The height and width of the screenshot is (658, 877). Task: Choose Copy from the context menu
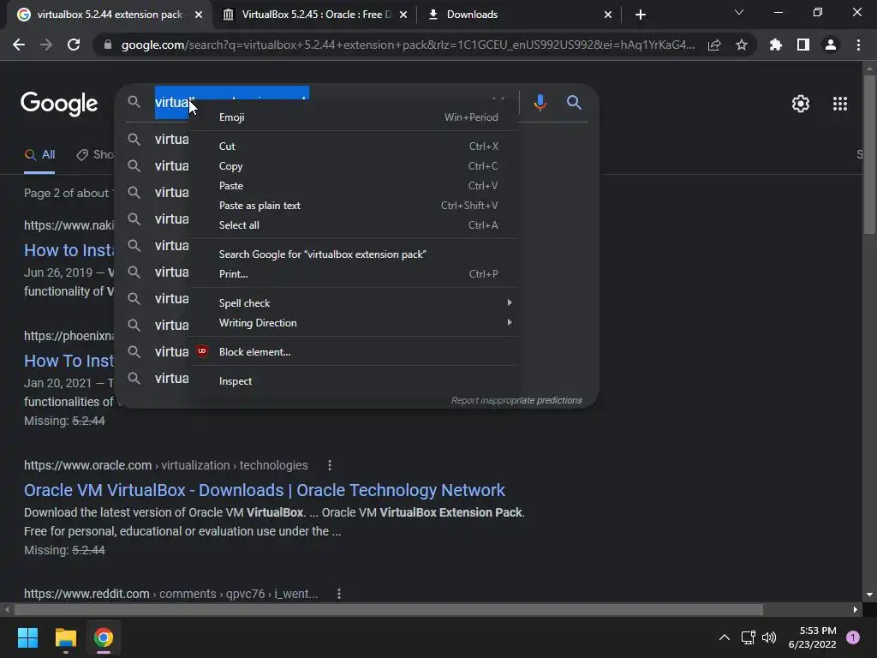point(355,166)
